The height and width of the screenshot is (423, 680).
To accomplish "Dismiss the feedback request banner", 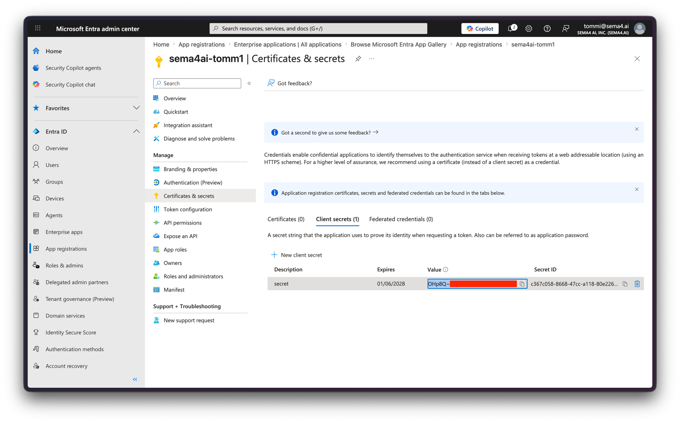I will tap(637, 129).
